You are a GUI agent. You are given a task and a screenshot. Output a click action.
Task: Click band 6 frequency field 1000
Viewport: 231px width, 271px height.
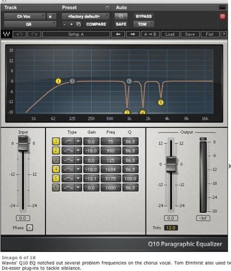[x=111, y=187]
